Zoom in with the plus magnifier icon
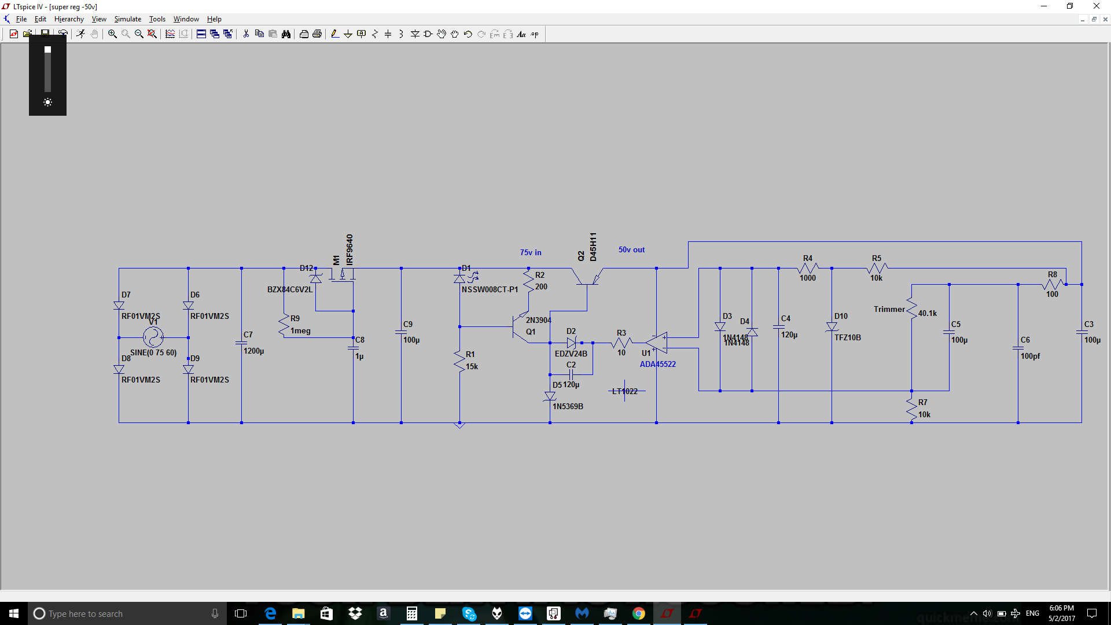This screenshot has width=1111, height=625. [112, 34]
